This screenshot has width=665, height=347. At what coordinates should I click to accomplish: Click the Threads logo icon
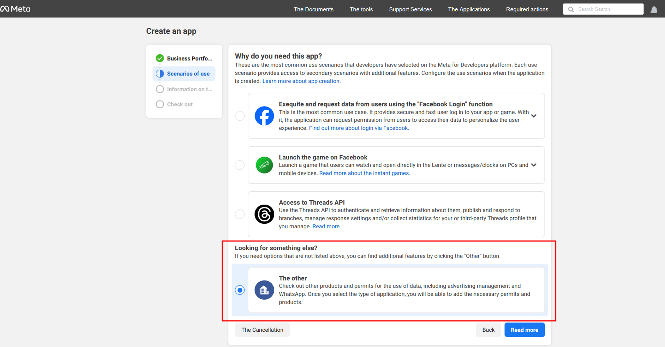[264, 214]
